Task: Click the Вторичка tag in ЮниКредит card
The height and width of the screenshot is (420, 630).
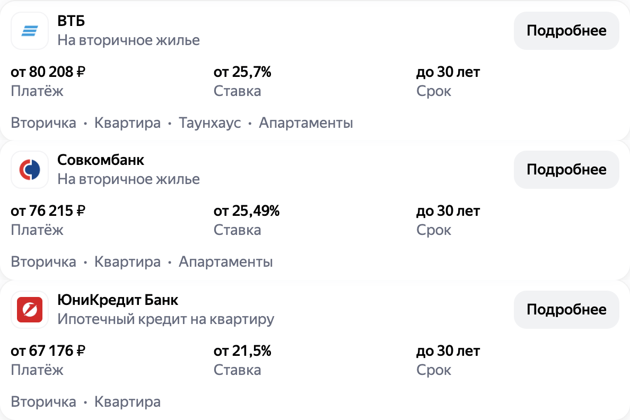Action: (x=43, y=401)
